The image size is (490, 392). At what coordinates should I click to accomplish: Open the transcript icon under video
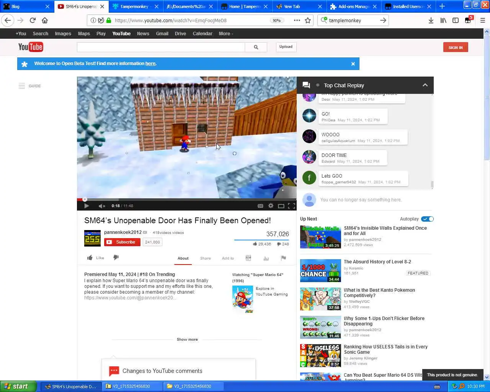(248, 258)
